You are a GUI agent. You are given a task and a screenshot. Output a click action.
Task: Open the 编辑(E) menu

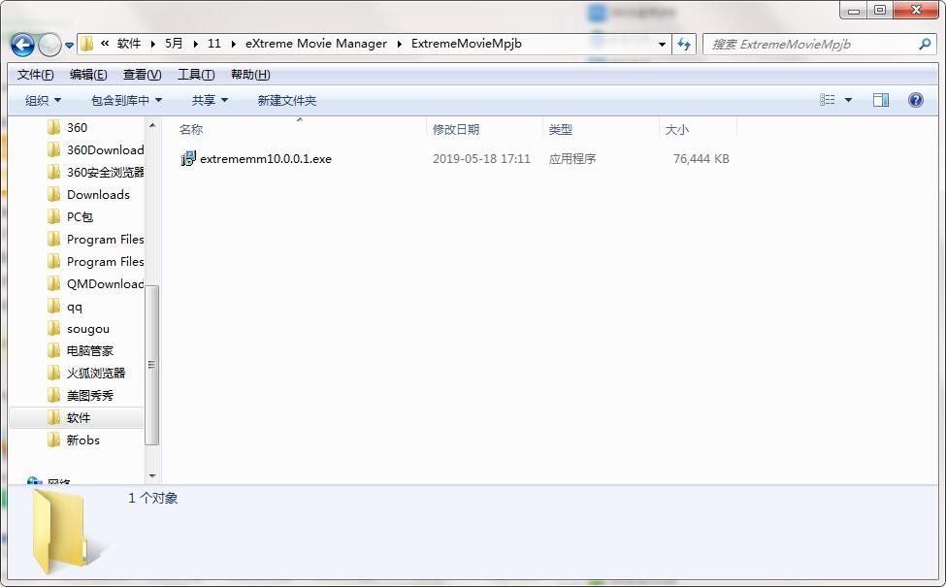[88, 74]
